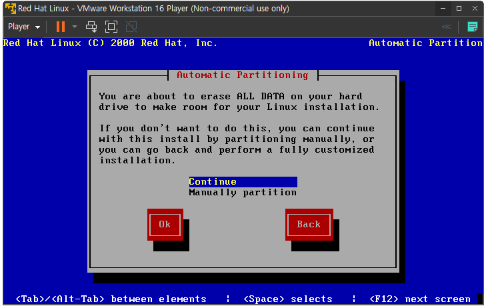Minimize the VMware Player window
The height and width of the screenshot is (308, 490).
443,9
